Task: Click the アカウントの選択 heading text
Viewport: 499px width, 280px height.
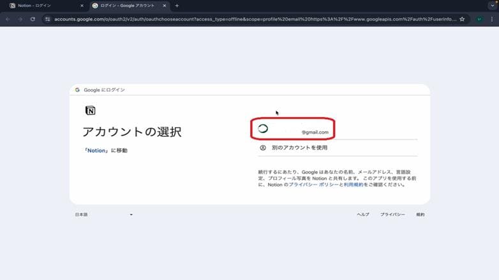Action: 132,132
